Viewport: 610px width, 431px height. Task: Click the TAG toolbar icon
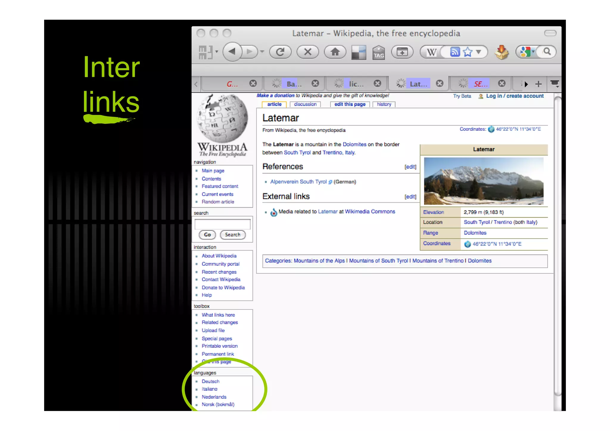379,52
